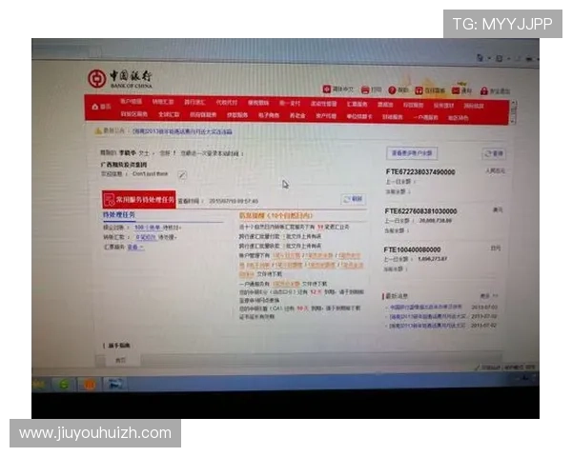Click the Bank of China logo
572x457 pixels.
(120, 79)
